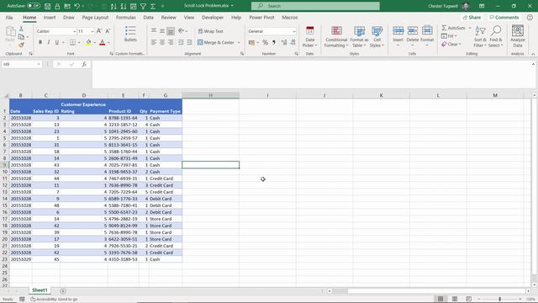The height and width of the screenshot is (303, 538).
Task: Switch to the Developer tab
Action: click(213, 18)
